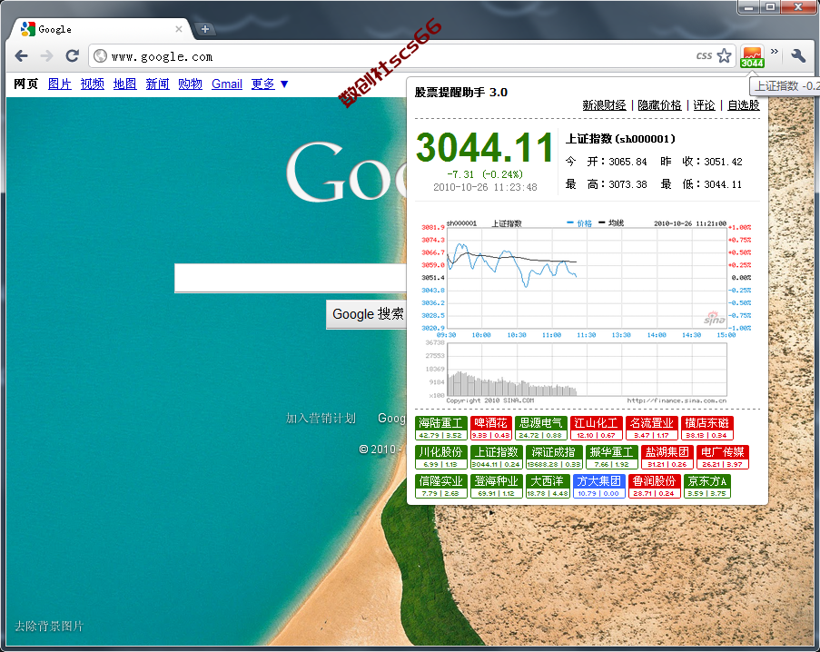820x652 pixels.
Task: Open the 网页 navigation item
Action: click(x=25, y=84)
